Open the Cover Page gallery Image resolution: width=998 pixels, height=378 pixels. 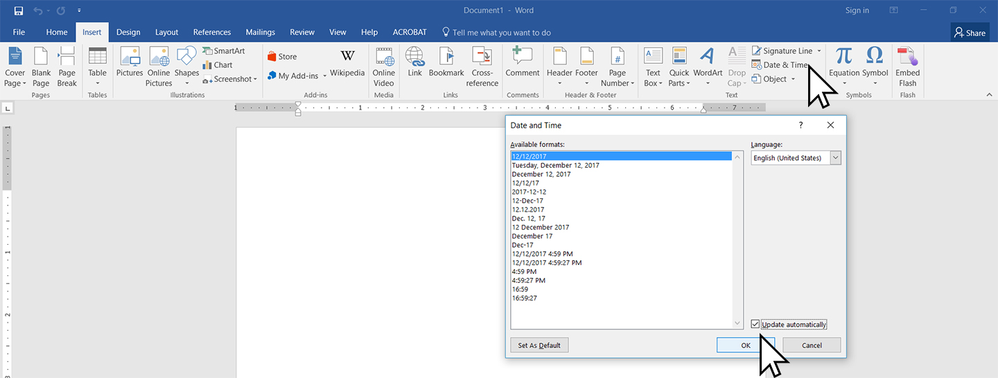click(x=15, y=67)
